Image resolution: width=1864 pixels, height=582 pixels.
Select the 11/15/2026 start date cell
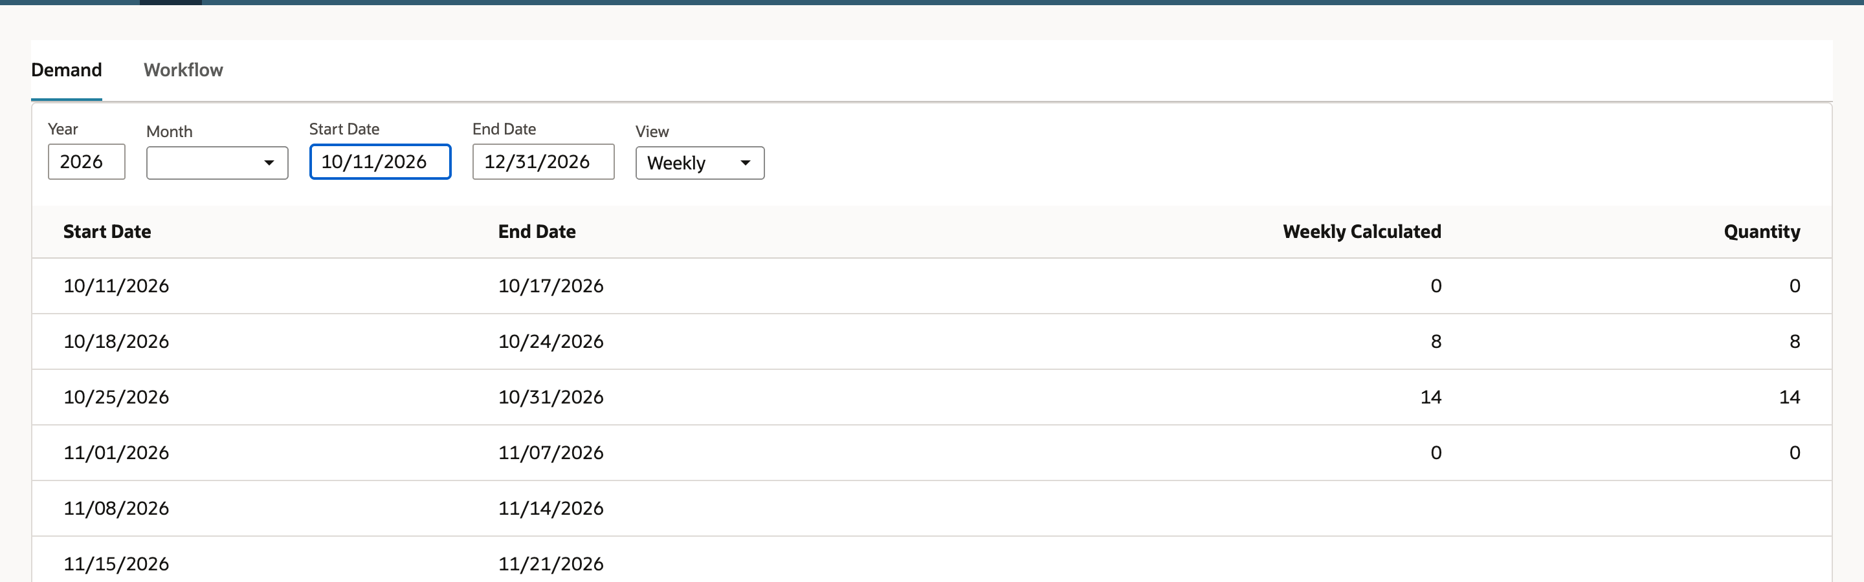click(x=116, y=565)
